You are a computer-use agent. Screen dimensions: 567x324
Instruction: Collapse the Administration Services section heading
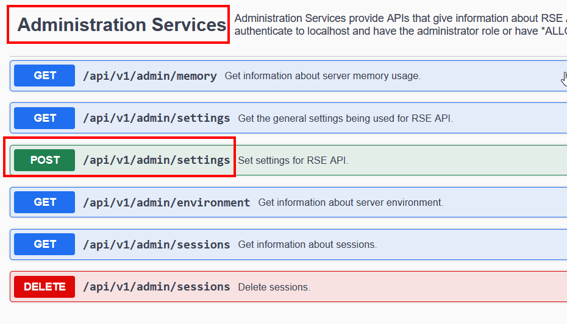coord(121,25)
